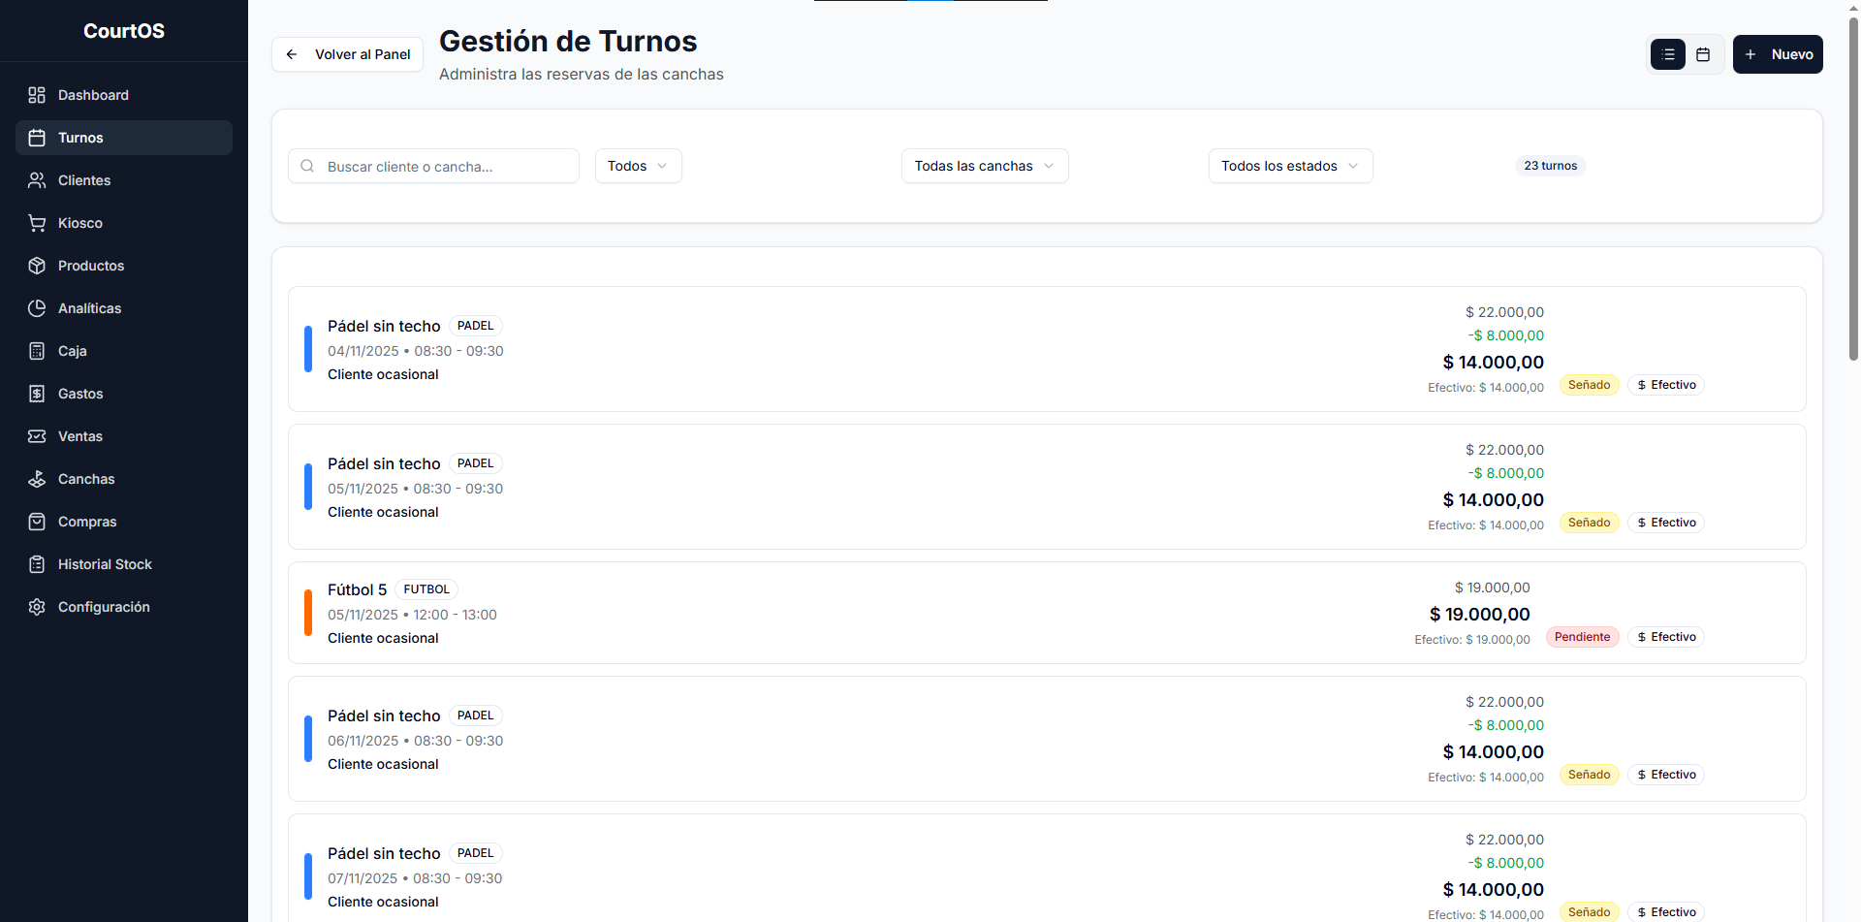Click the Analíticas pie chart icon
This screenshot has width=1861, height=922.
(37, 308)
